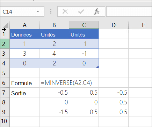Image resolution: width=152 pixels, height=127 pixels.
Task: Select row 3 header
Action: [x=5, y=54]
